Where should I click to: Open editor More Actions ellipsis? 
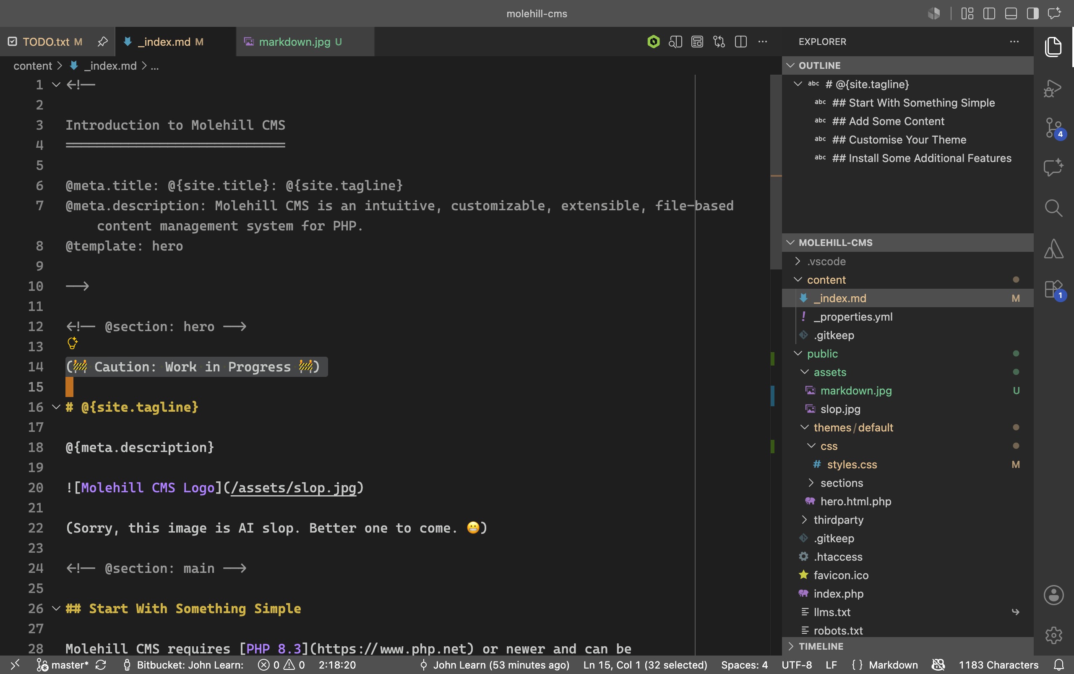point(762,42)
